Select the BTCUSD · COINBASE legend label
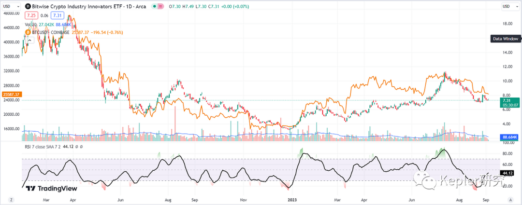The width and height of the screenshot is (522, 205). pos(51,32)
